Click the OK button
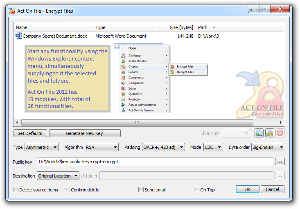The width and height of the screenshot is (300, 209). 247,189
